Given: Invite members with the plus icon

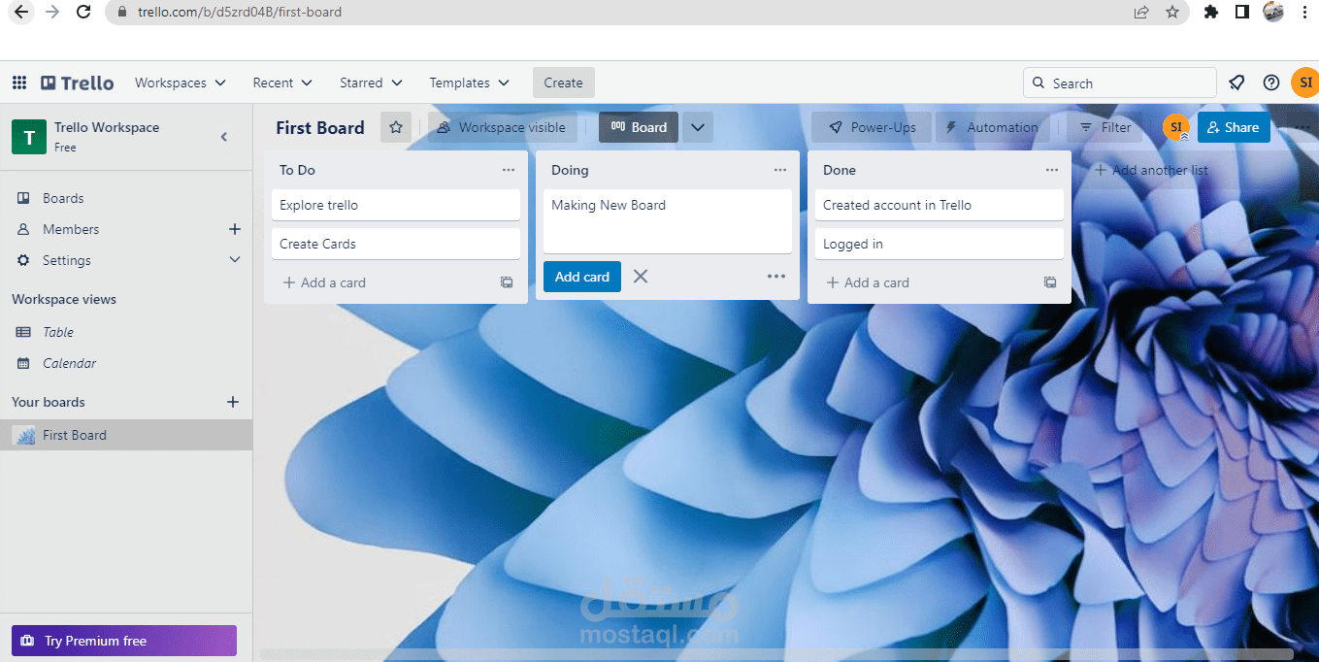Looking at the screenshot, I should click(x=234, y=229).
